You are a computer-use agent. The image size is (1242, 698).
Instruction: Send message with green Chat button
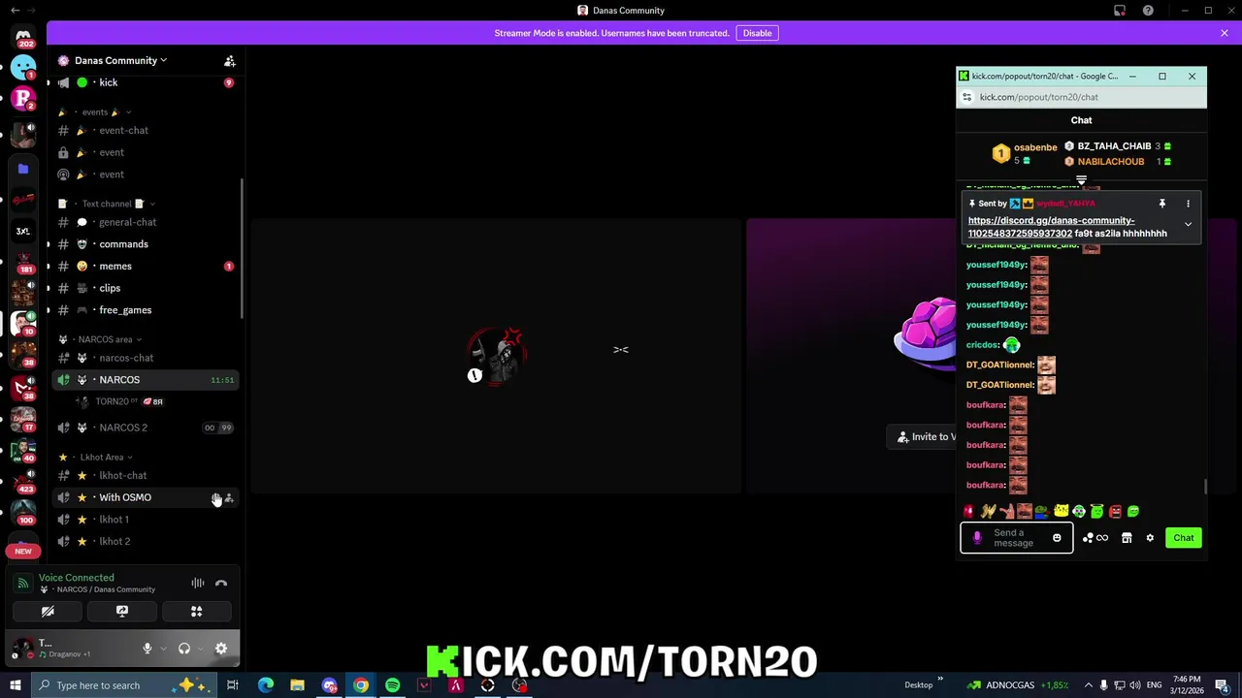(1184, 538)
